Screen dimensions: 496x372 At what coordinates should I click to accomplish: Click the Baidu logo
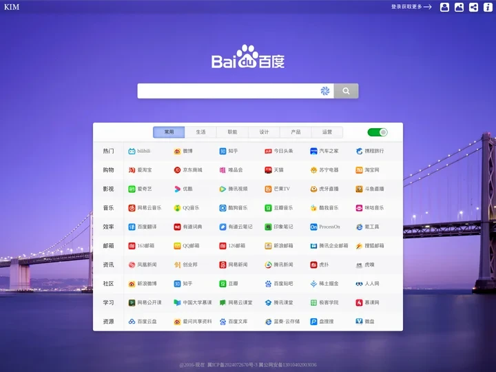(x=248, y=56)
